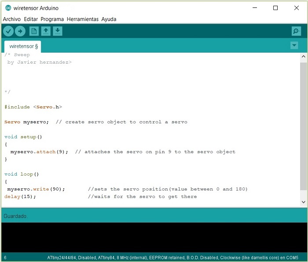Open the Herramientas menu

83,19
